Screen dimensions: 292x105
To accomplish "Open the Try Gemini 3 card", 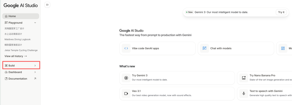I will (x=177, y=78).
